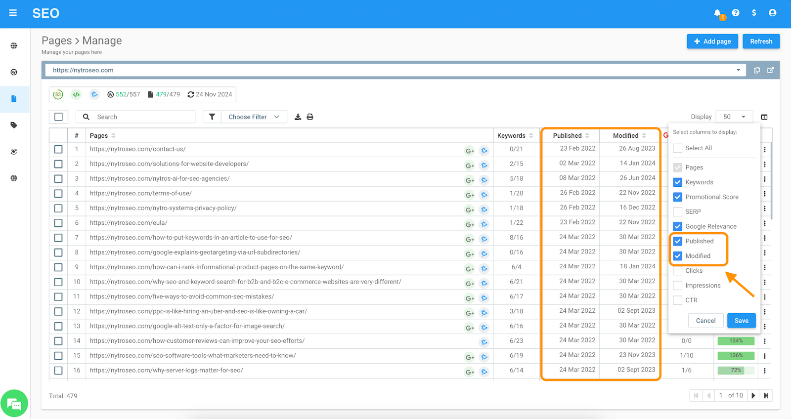This screenshot has width=791, height=419.
Task: Open the eula page link
Action: [129, 223]
